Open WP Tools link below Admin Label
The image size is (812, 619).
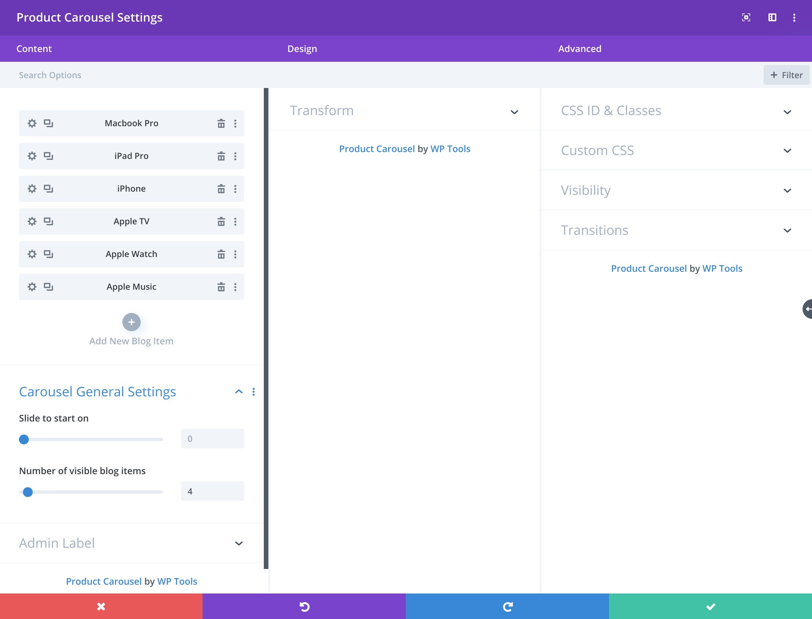(x=177, y=581)
